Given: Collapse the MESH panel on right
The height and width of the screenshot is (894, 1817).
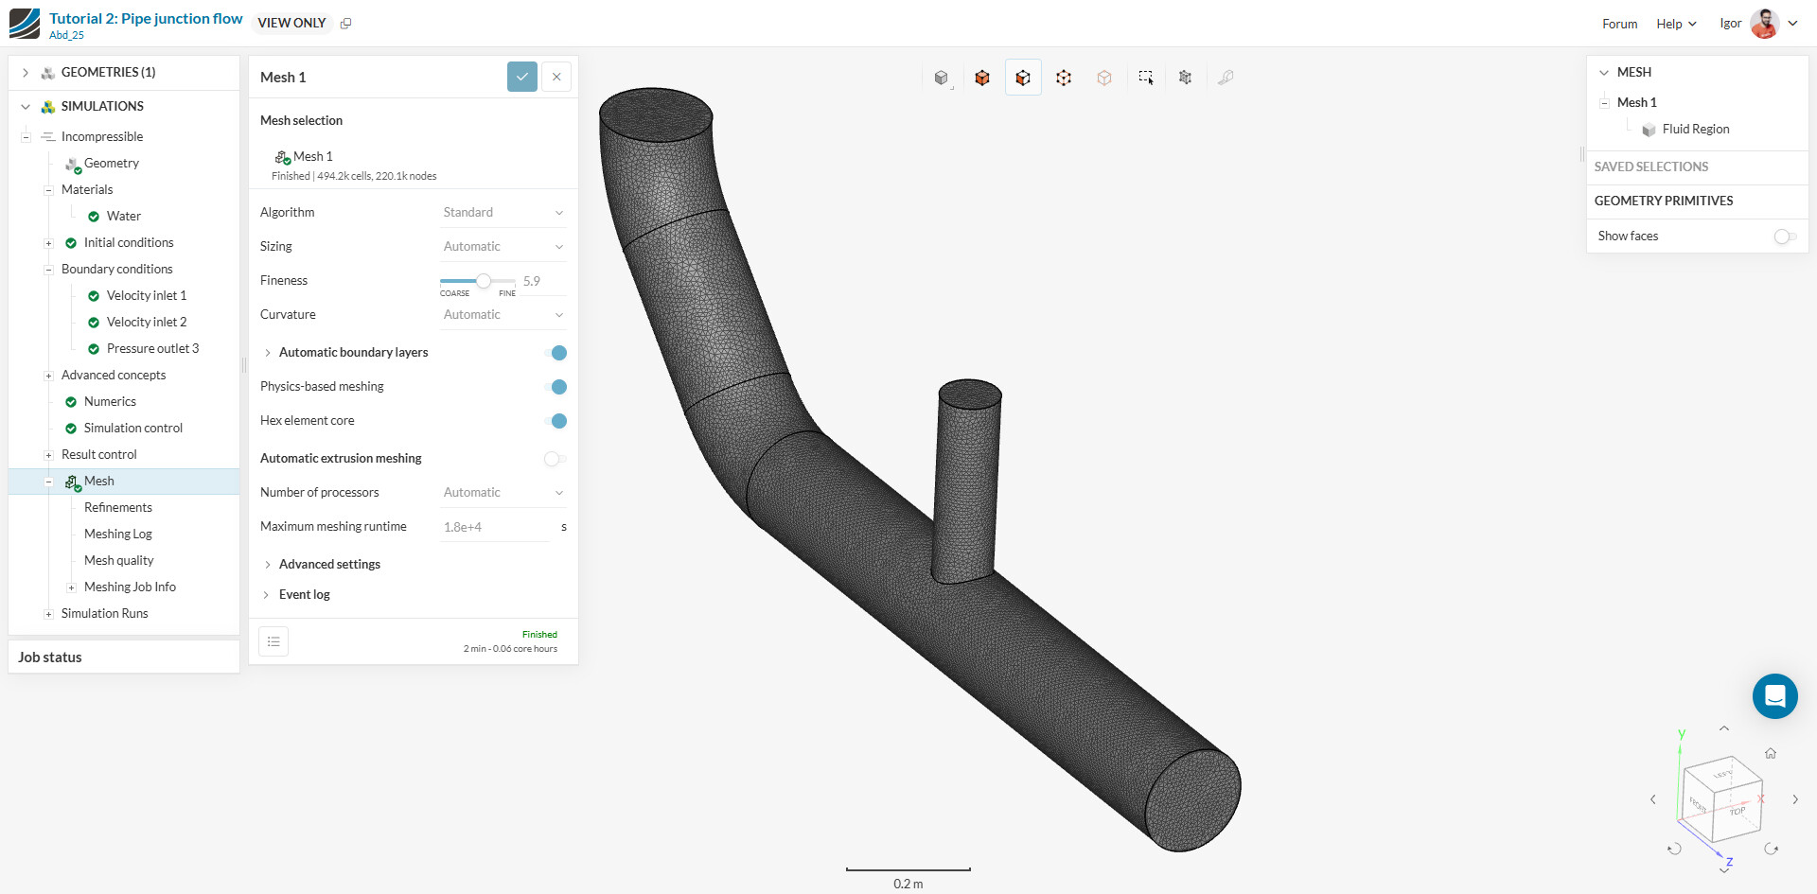Looking at the screenshot, I should [x=1604, y=73].
